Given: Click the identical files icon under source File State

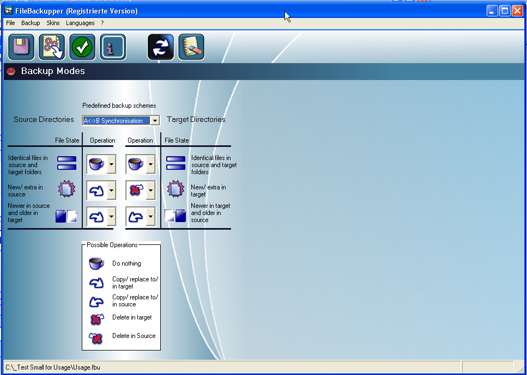Looking at the screenshot, I should tap(66, 163).
